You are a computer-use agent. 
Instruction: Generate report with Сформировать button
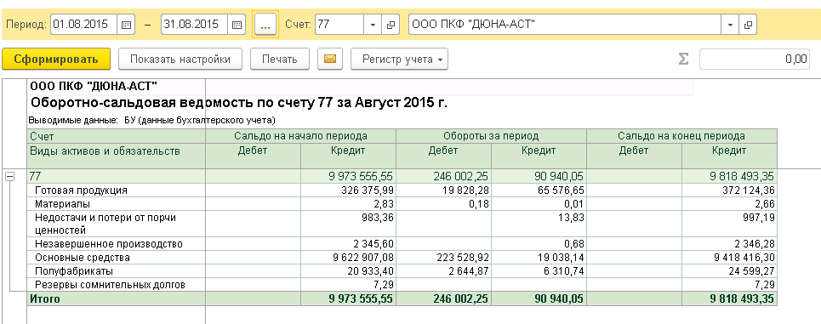[56, 60]
